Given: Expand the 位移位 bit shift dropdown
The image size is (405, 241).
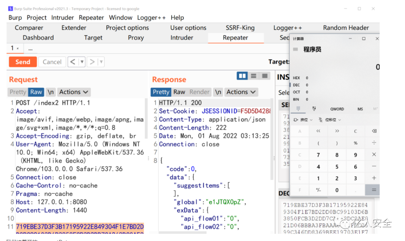Looking at the screenshot, I should (330, 120).
